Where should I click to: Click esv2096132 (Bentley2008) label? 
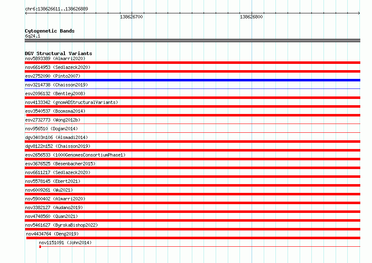point(55,94)
